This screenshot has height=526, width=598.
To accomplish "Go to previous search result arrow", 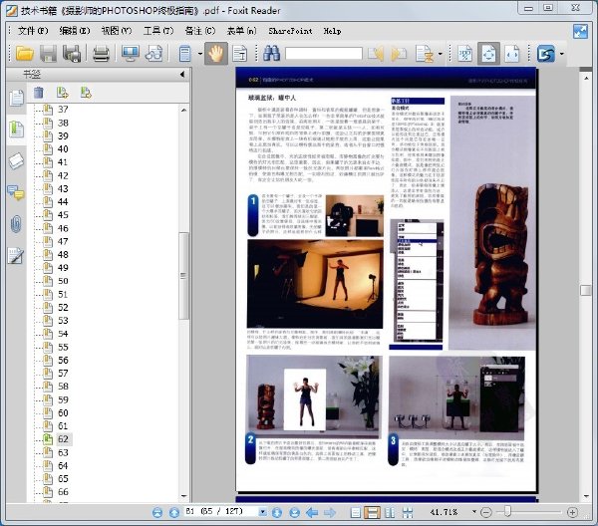I will (x=376, y=54).
